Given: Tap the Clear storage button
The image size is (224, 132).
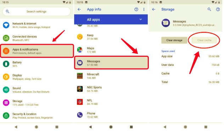Looking at the screenshot, I should pyautogui.click(x=174, y=40).
